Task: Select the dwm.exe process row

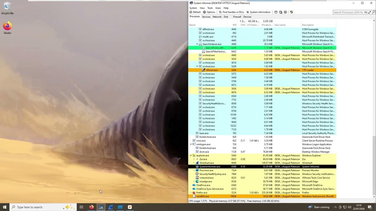Action: point(262,152)
